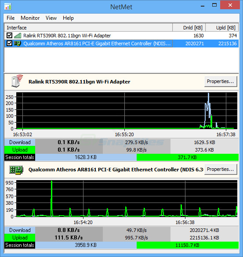243x257 pixels.
Task: Click the Ralink RT5390R bold panel heading
Action: pos(80,82)
